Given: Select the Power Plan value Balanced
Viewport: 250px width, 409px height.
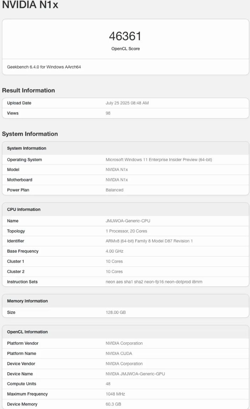Looking at the screenshot, I should [114, 190].
